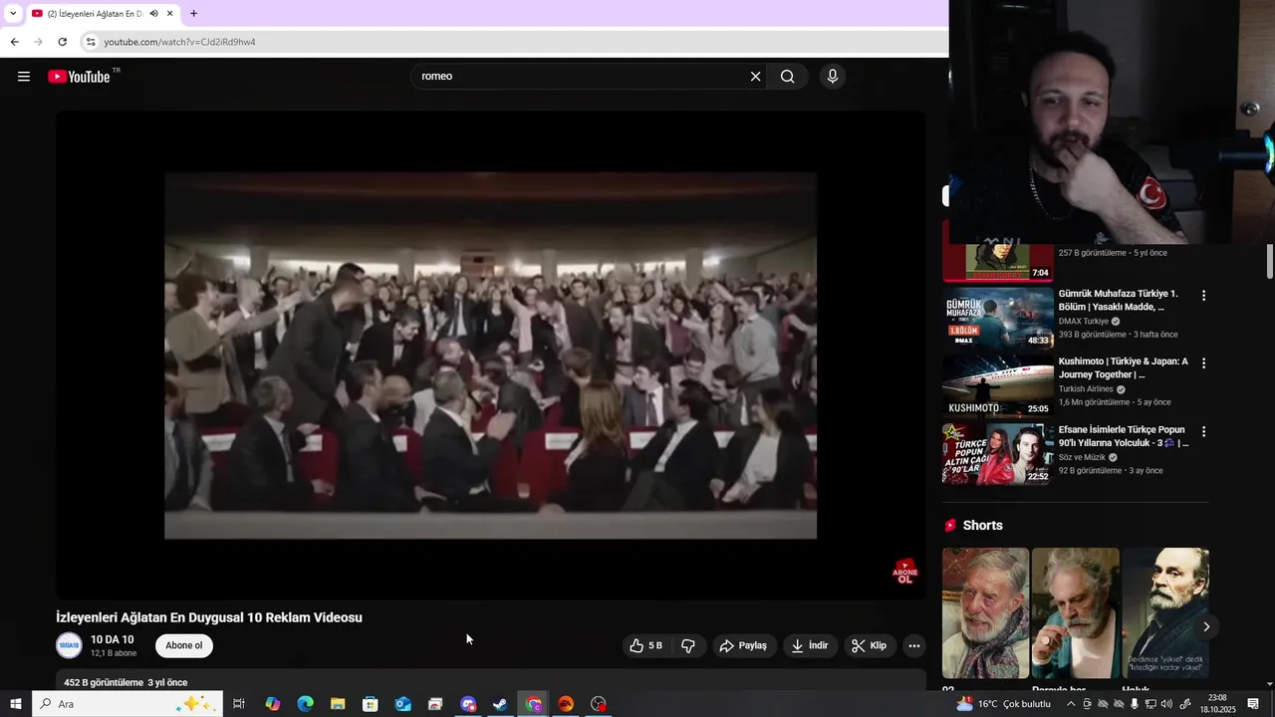Open Task View on the taskbar

239,704
